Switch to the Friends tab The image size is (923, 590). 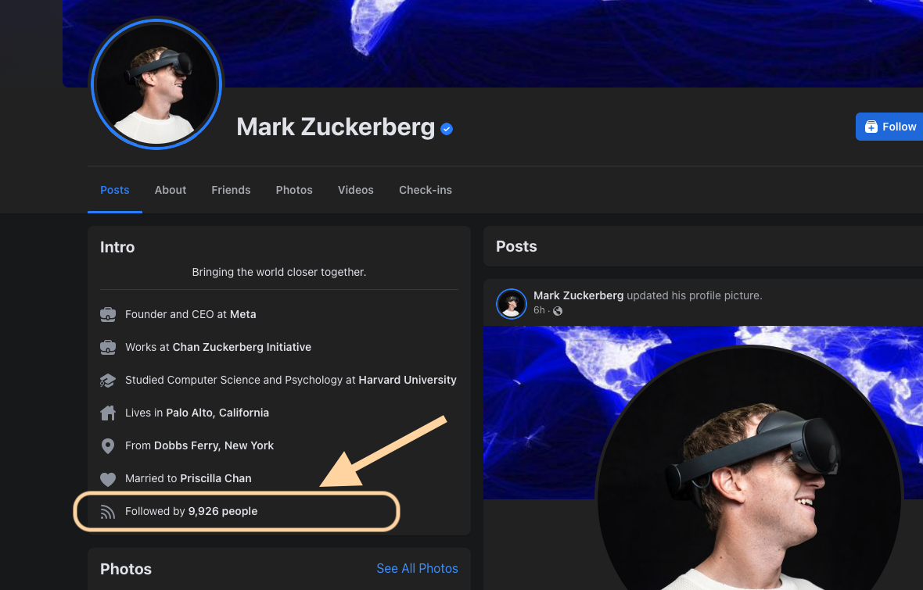pyautogui.click(x=231, y=190)
